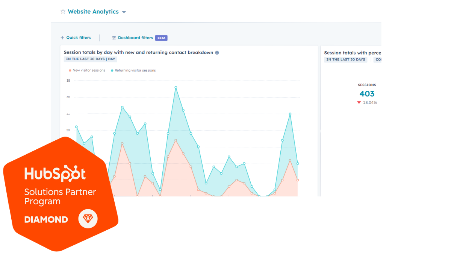Click the sliders icon beside Dashboard filters
This screenshot has height=254, width=451.
coord(114,38)
